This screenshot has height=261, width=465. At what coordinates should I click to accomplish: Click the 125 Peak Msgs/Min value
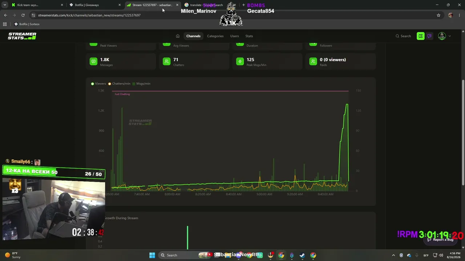point(250,59)
